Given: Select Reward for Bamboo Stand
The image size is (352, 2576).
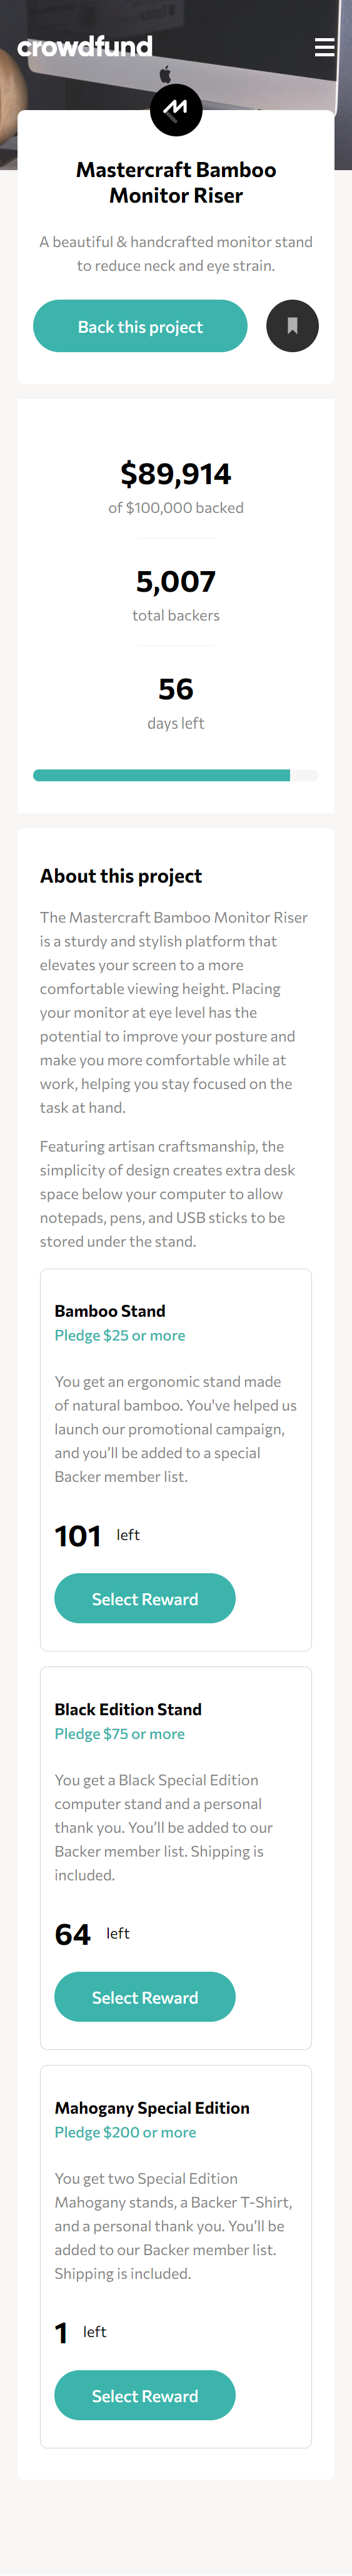Looking at the screenshot, I should tap(145, 1598).
